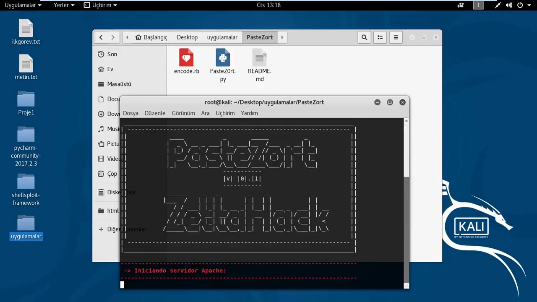Image resolution: width=537 pixels, height=302 pixels.
Task: Open the Proje1 desktop folder
Action: coord(26,103)
